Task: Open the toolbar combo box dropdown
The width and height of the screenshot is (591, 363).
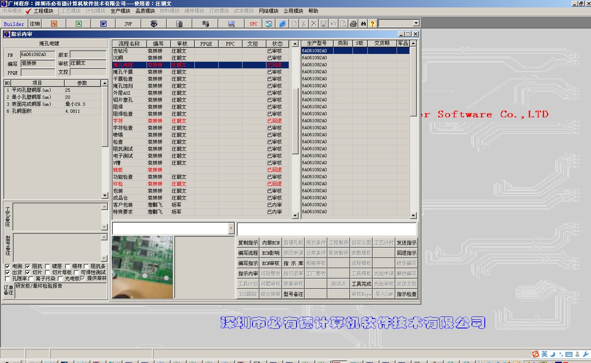Action: (x=416, y=23)
